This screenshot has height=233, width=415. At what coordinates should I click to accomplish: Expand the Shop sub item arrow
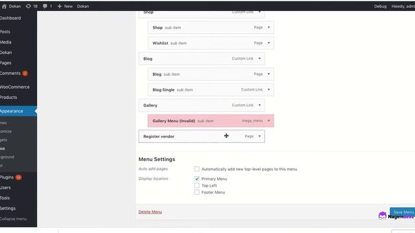click(268, 27)
